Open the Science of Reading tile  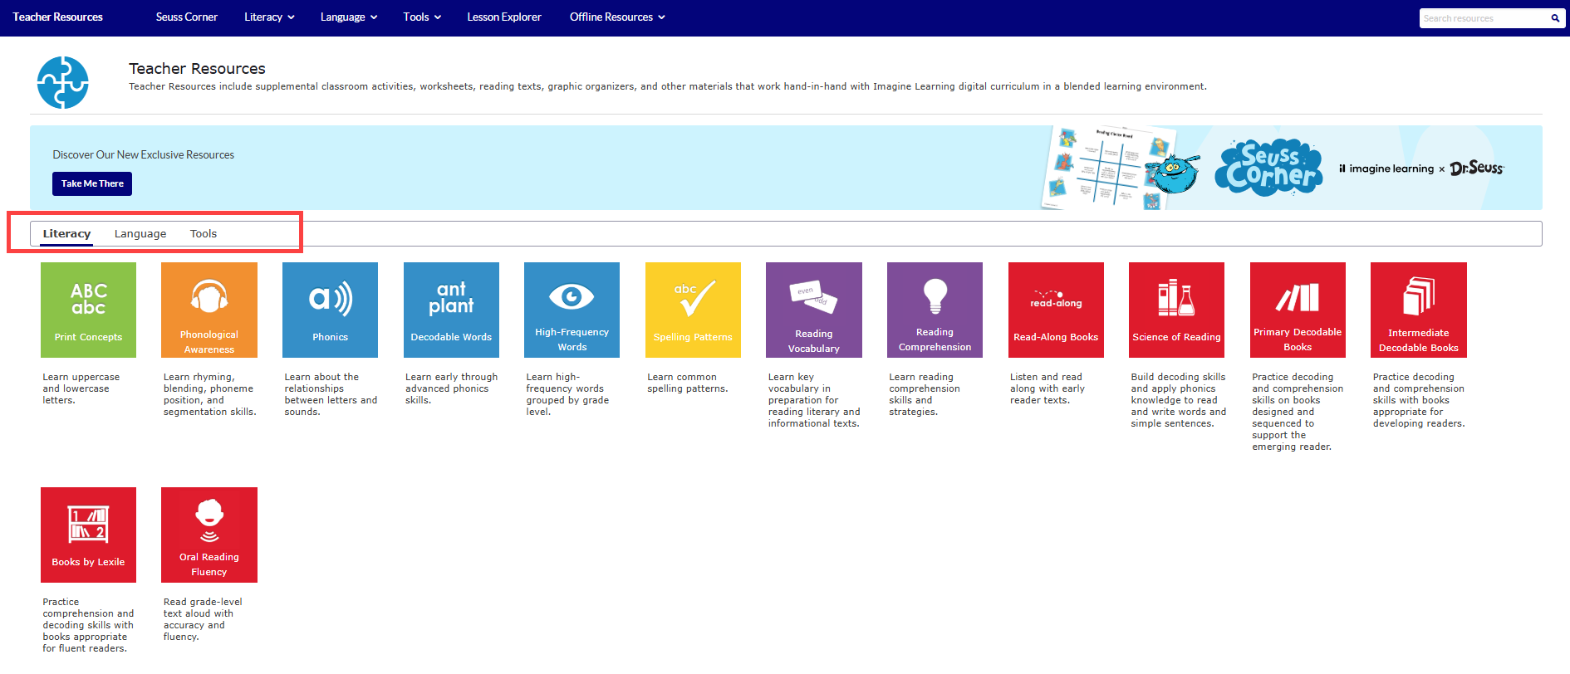coord(1176,310)
